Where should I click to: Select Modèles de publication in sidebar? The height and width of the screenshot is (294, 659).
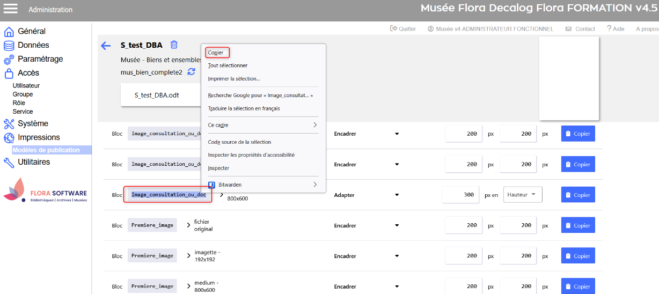[46, 150]
